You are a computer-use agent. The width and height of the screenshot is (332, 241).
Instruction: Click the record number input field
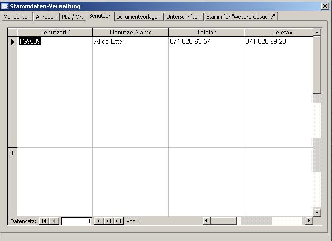76,221
